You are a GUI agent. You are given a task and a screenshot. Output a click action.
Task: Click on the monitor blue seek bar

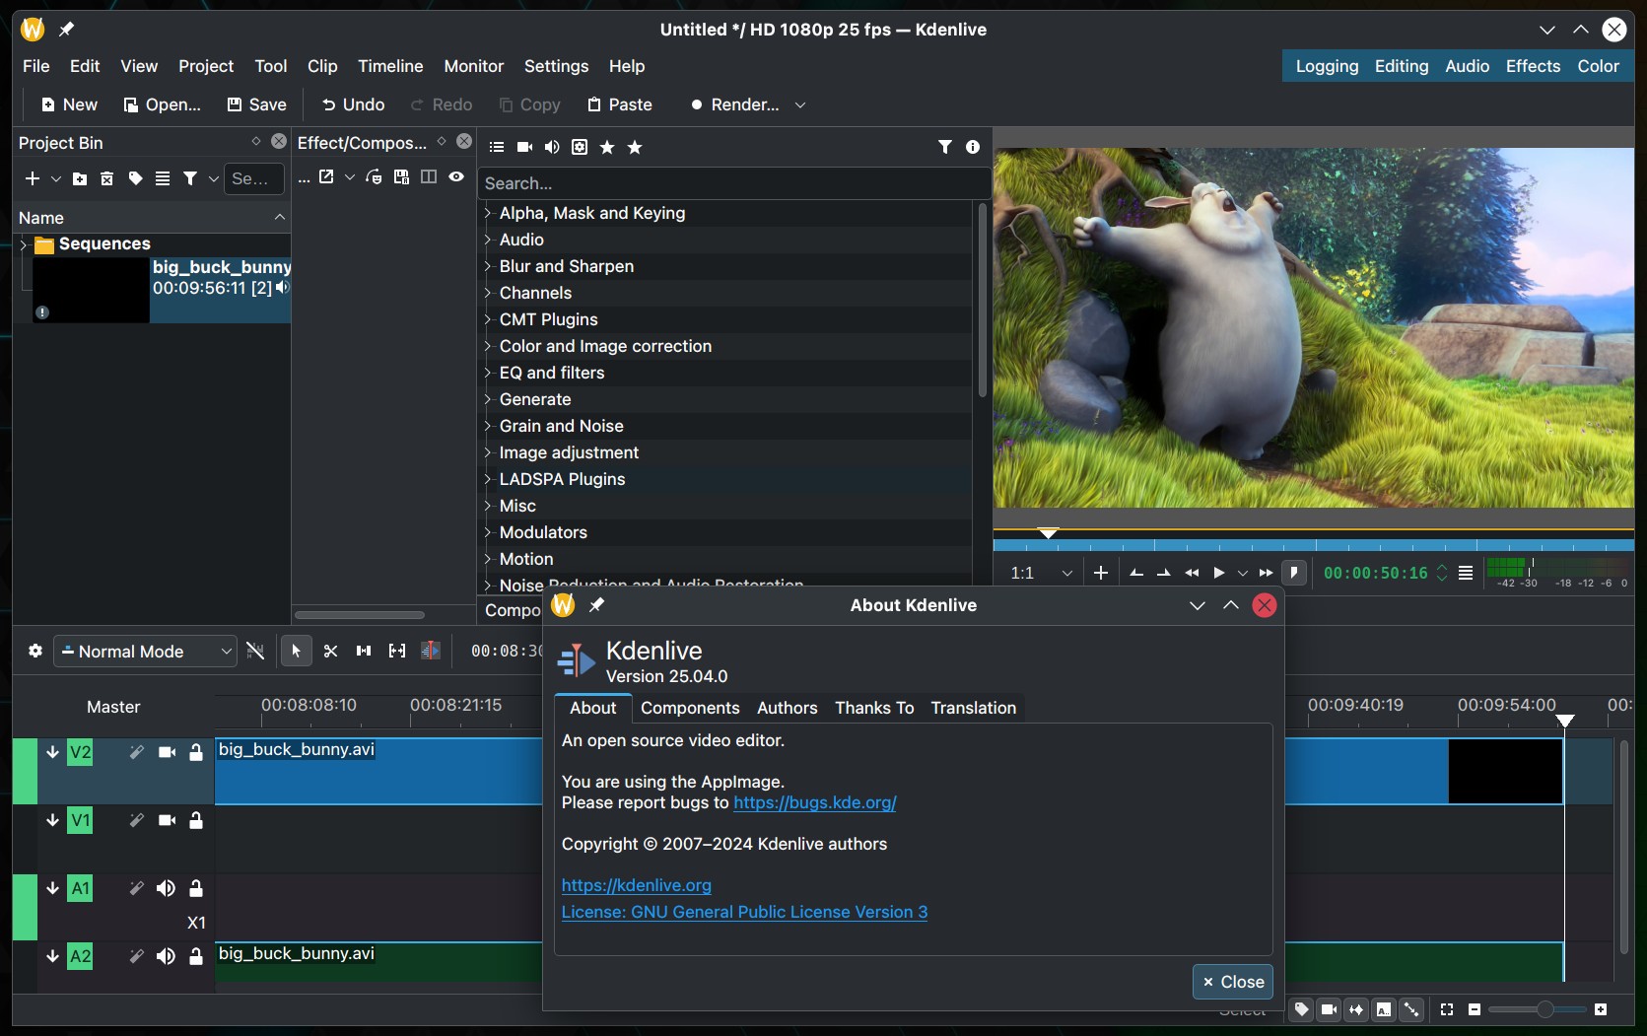click(x=1313, y=544)
